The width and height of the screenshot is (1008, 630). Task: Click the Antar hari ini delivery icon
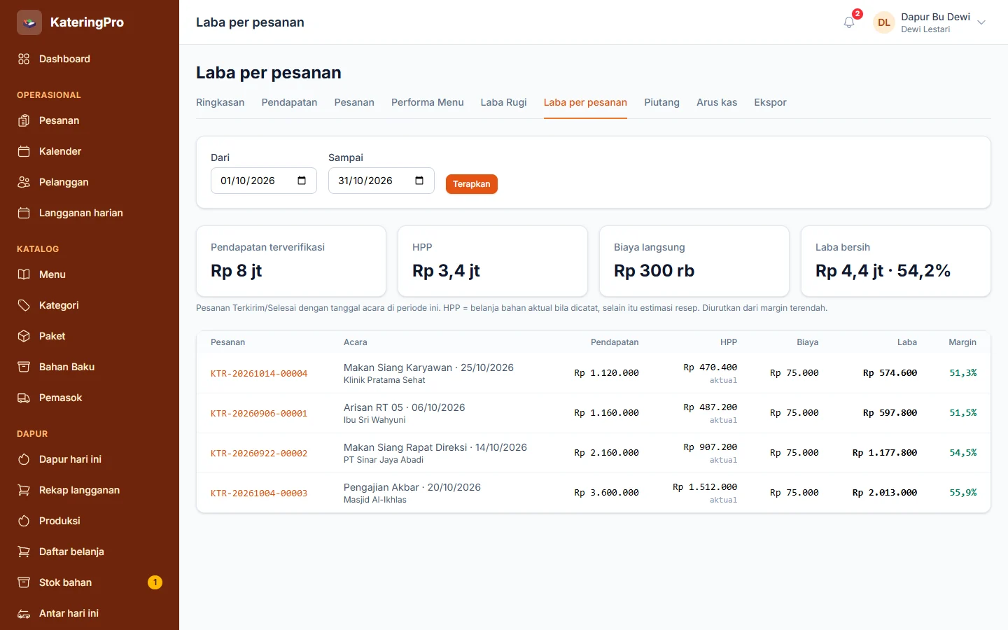click(24, 613)
